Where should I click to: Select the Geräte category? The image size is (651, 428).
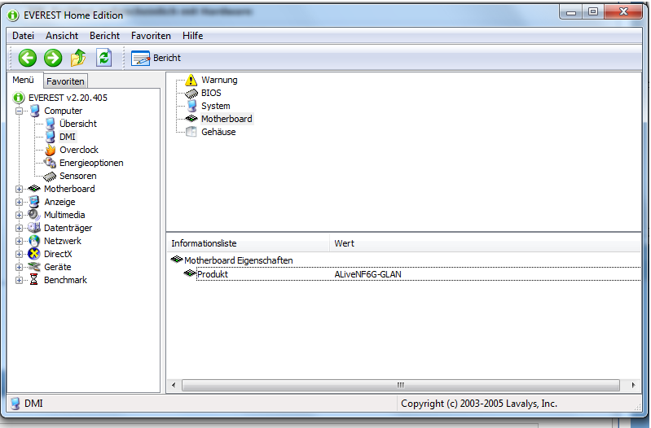50,267
